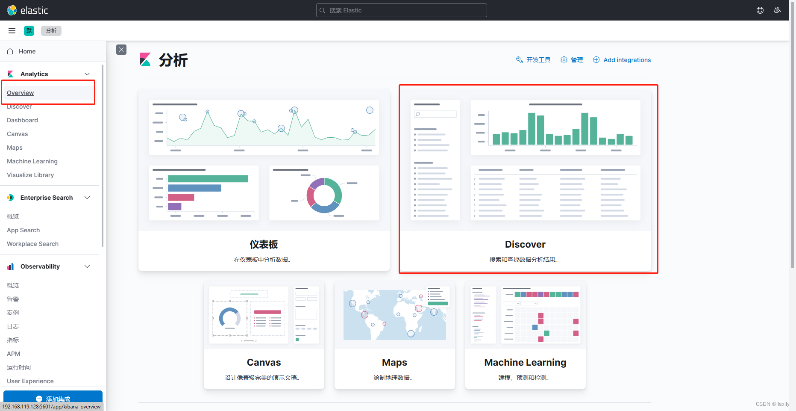This screenshot has height=411, width=796.
Task: Open App Search in the sidebar
Action: pos(23,230)
